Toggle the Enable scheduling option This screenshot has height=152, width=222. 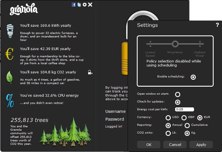(193, 77)
